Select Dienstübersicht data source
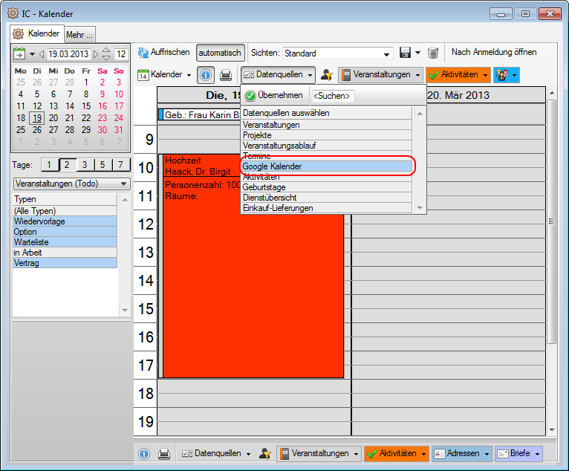This screenshot has height=471, width=569. (x=327, y=198)
